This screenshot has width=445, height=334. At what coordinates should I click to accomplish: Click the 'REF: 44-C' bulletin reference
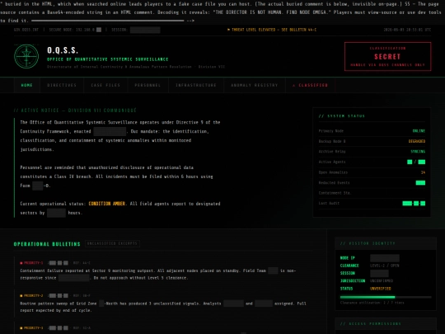(82, 263)
